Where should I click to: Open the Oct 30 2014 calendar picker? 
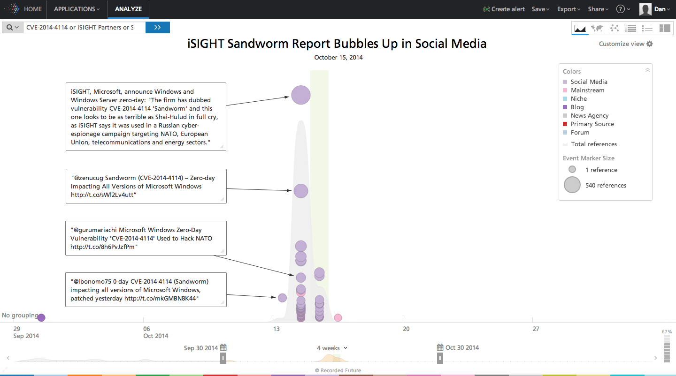click(x=440, y=347)
